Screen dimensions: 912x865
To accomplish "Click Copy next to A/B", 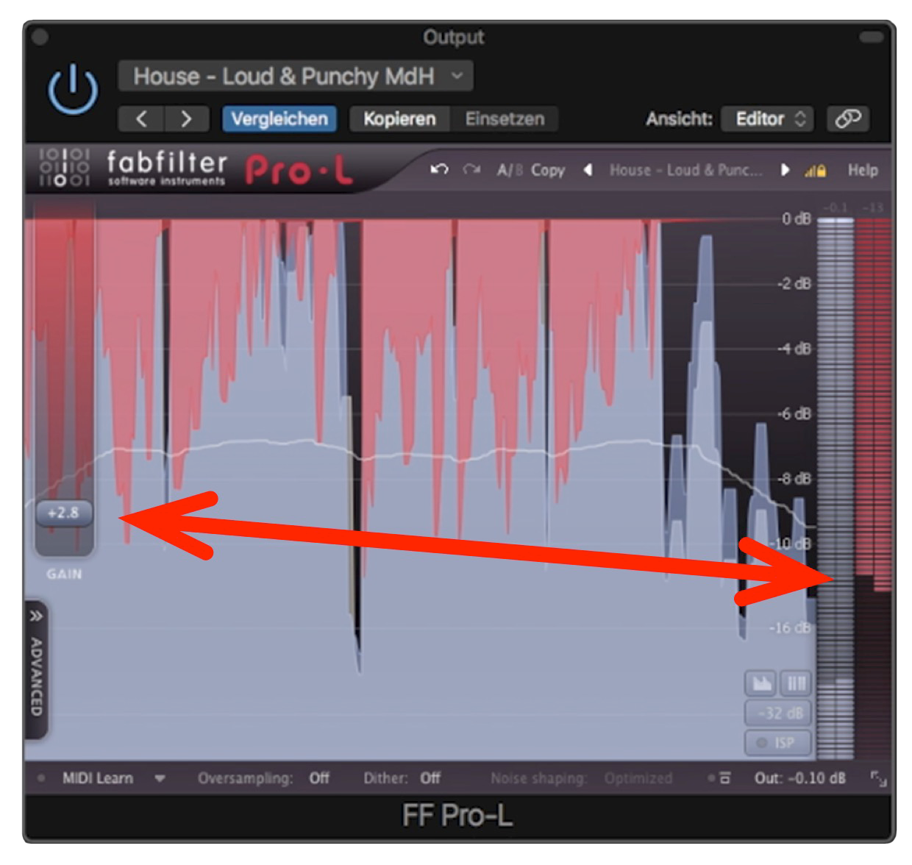I will coord(547,171).
